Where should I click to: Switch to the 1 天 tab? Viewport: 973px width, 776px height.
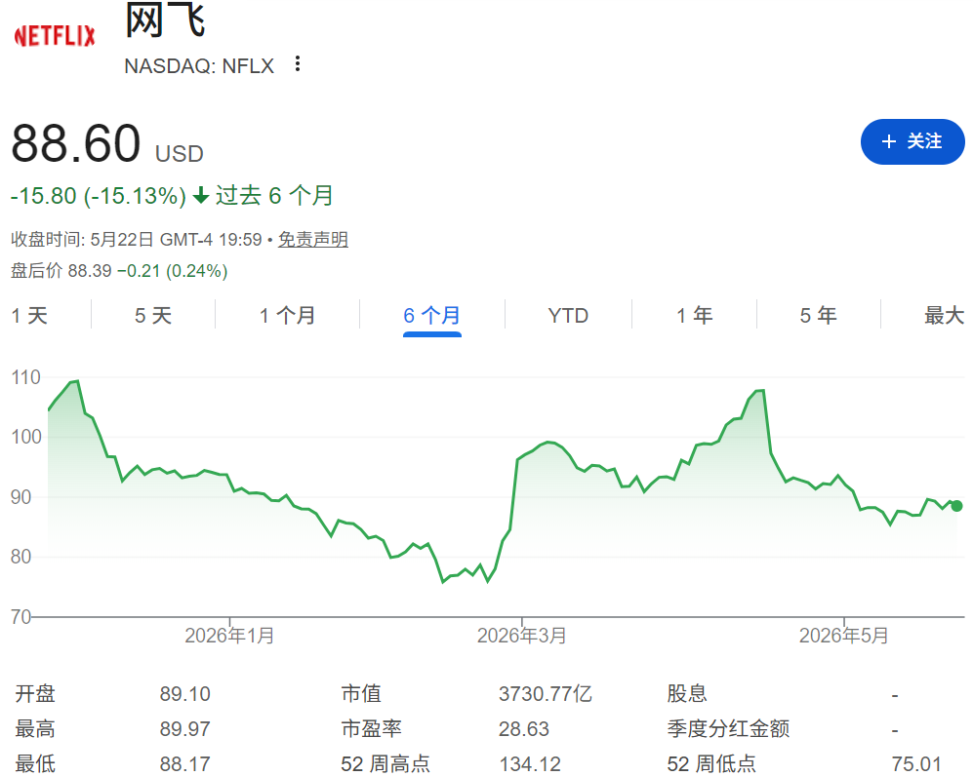(x=29, y=316)
